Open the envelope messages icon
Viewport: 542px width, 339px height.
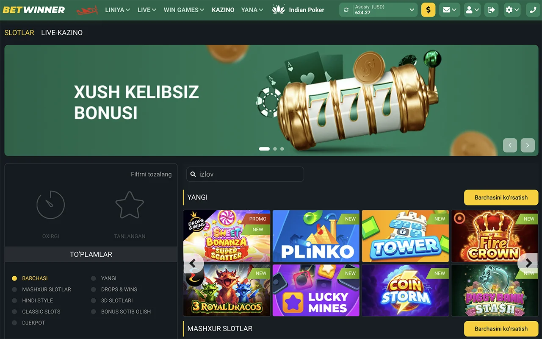(449, 10)
